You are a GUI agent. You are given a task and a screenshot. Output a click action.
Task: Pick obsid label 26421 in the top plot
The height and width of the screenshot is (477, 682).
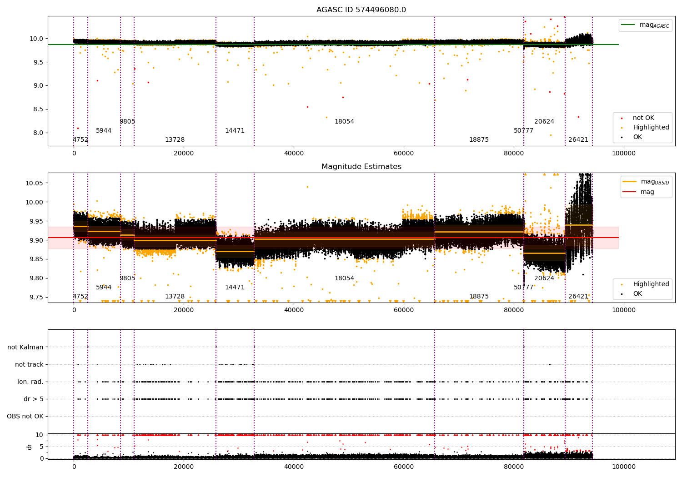tap(578, 140)
